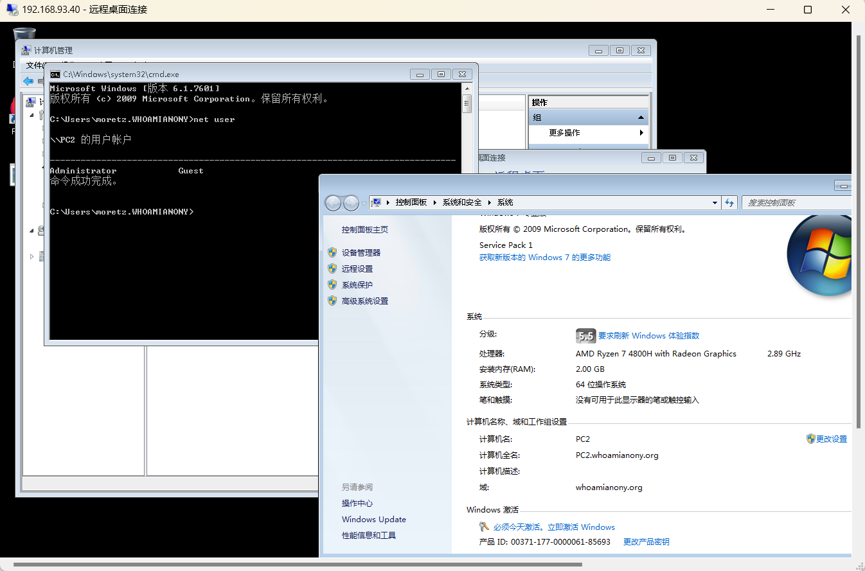
Task: Click the Back button in the 系统 window
Action: coord(333,203)
